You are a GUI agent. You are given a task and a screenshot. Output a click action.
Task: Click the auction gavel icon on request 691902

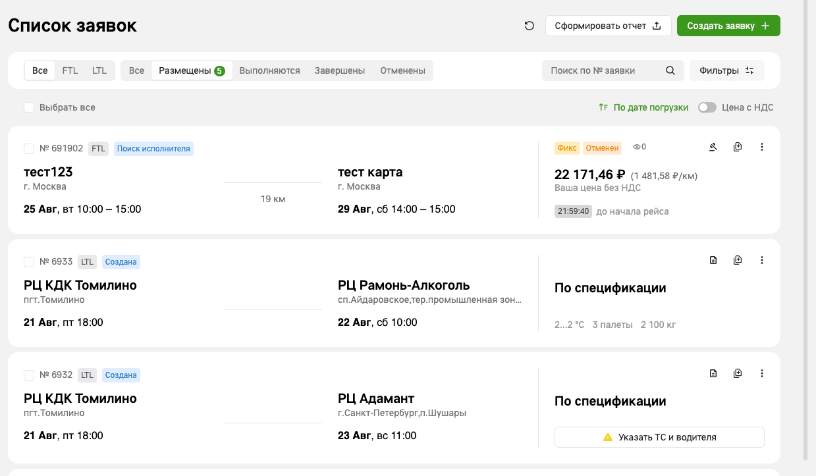[x=713, y=147]
